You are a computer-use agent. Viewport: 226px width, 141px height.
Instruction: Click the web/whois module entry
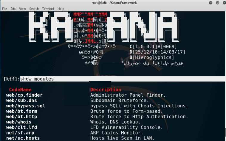click(19, 122)
